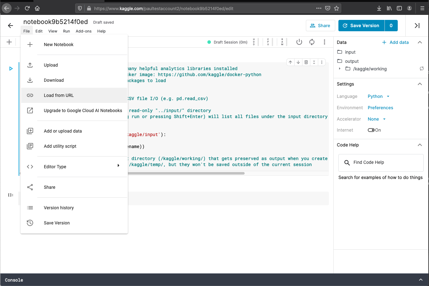
Task: Delete the cell using trash icon
Action: (306, 62)
